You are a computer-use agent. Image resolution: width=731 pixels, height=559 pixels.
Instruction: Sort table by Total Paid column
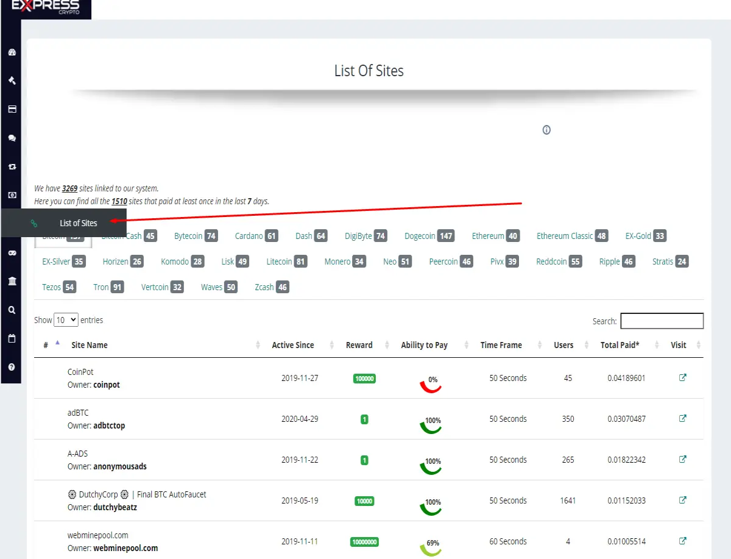[620, 345]
